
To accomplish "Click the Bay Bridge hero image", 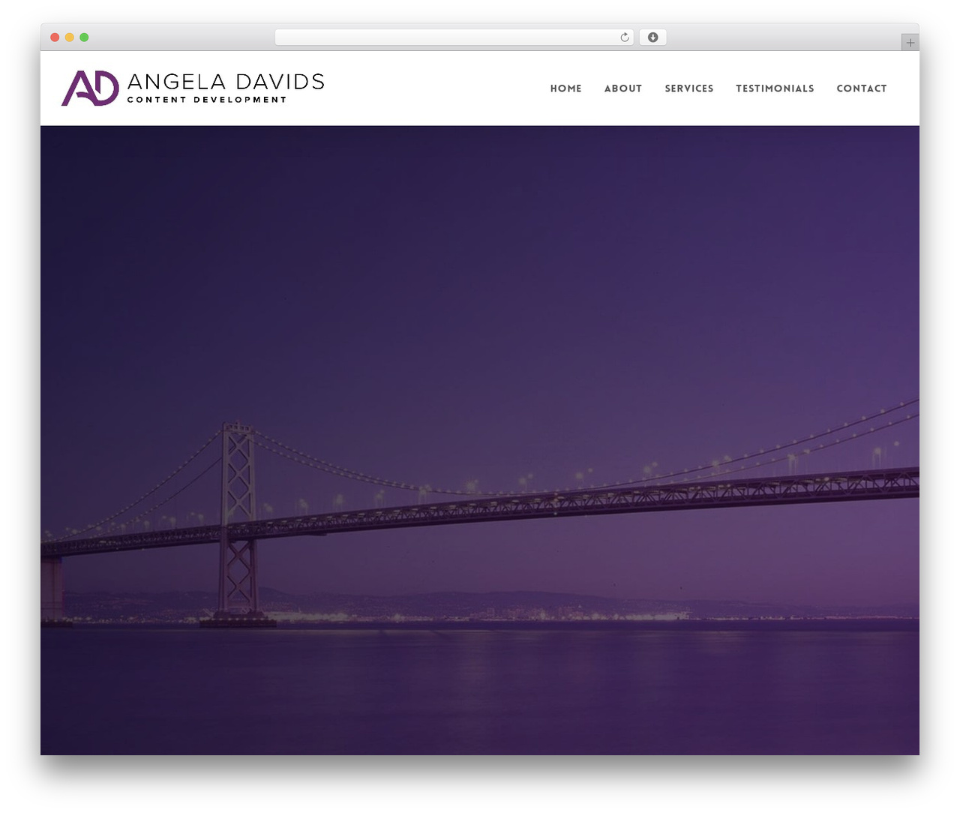I will click(480, 440).
